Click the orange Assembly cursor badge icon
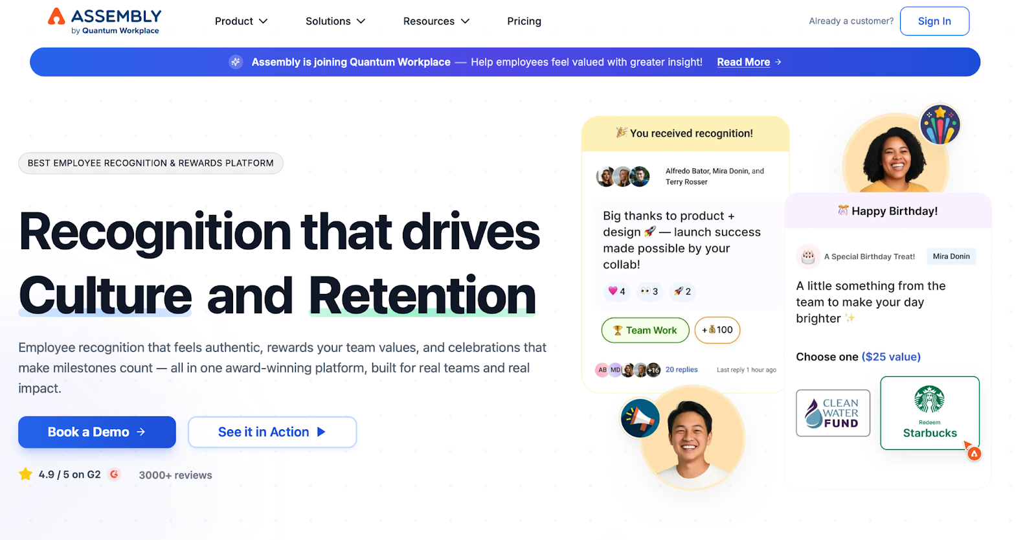 click(974, 453)
